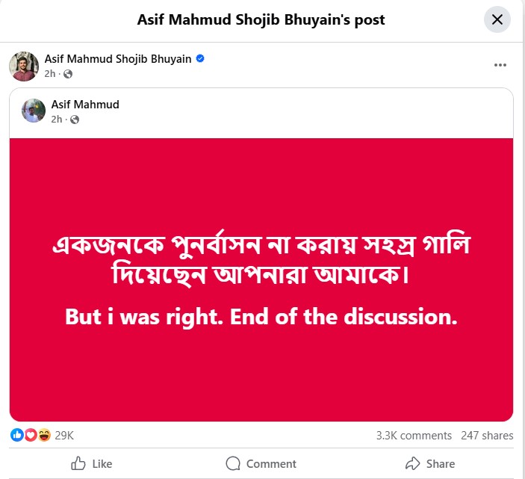This screenshot has width=525, height=479.
Task: Click the Comment speech bubble icon
Action: [233, 464]
